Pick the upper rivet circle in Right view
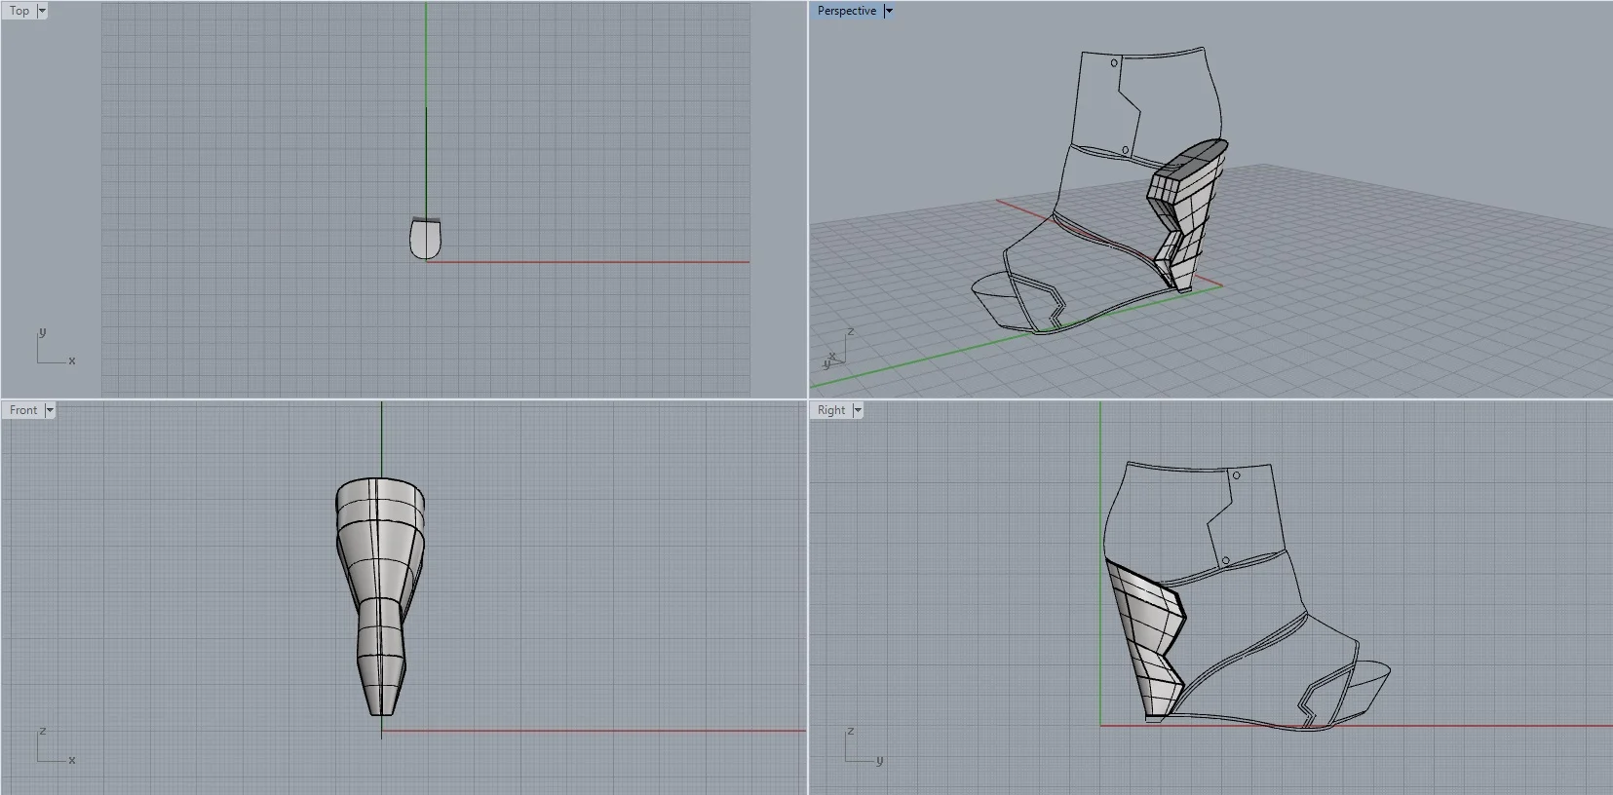Screen dimensions: 1613x795 point(1237,475)
